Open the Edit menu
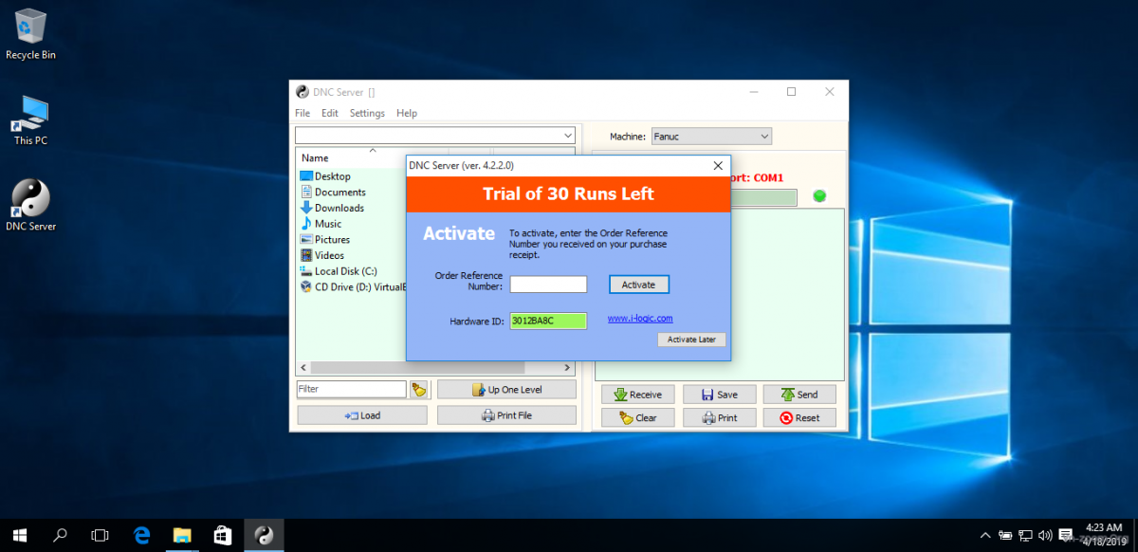Screen dimensions: 1138x552 coord(329,113)
